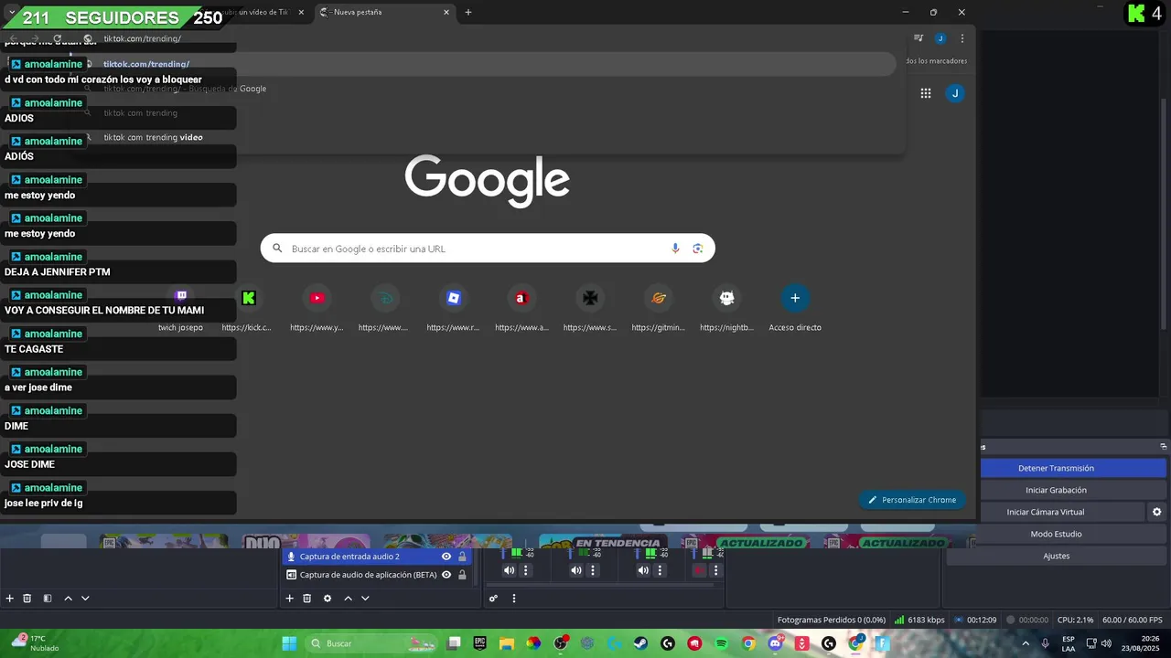The image size is (1171, 658).
Task: Add a new source in OBS sources panel
Action: (289, 599)
